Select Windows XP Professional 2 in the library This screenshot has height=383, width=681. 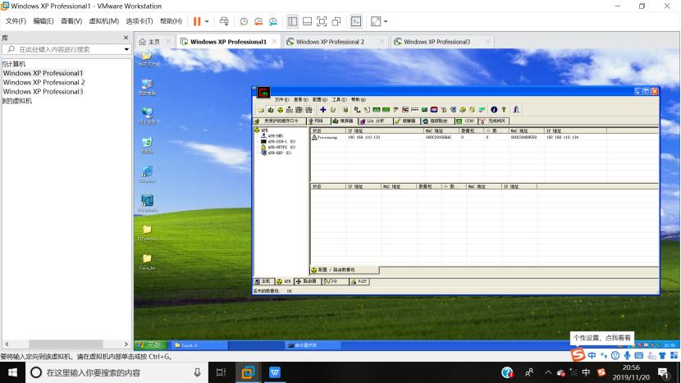pos(43,83)
